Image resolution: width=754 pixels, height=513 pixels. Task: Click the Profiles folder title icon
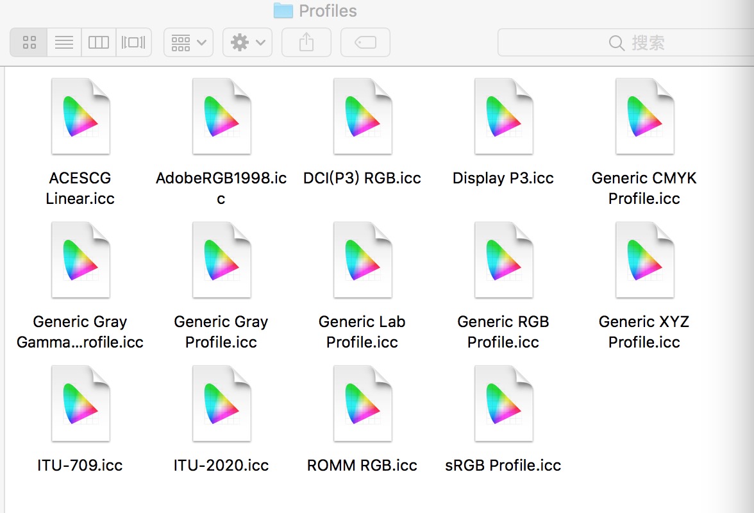[x=283, y=10]
